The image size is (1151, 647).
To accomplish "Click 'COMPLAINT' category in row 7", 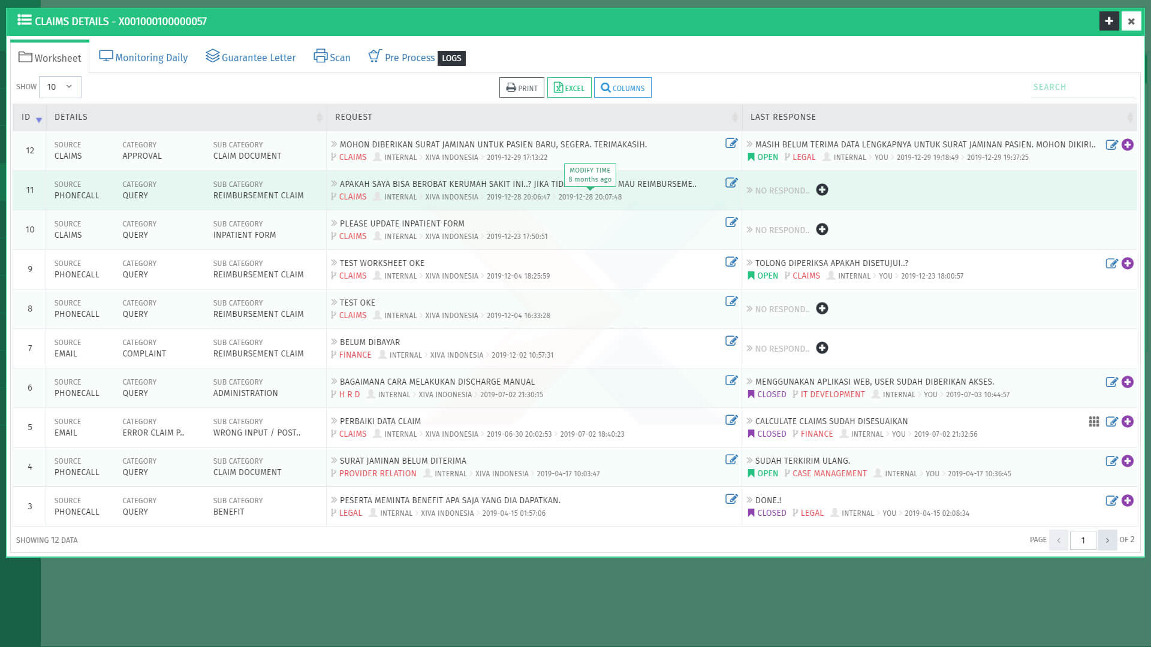I will [144, 353].
